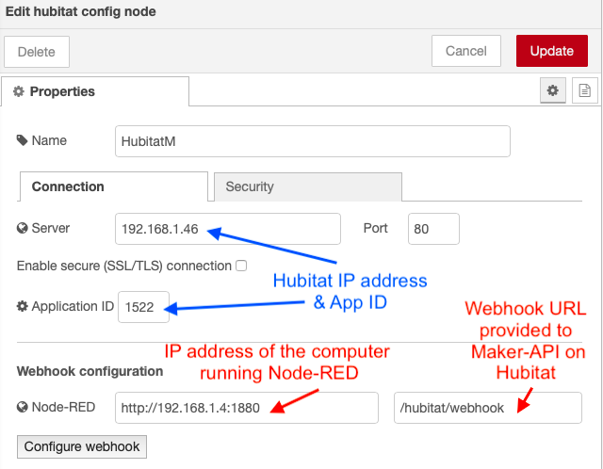Click the Server field with 192.168.1.46
Viewport: 603px width, 469px height.
pyautogui.click(x=228, y=229)
